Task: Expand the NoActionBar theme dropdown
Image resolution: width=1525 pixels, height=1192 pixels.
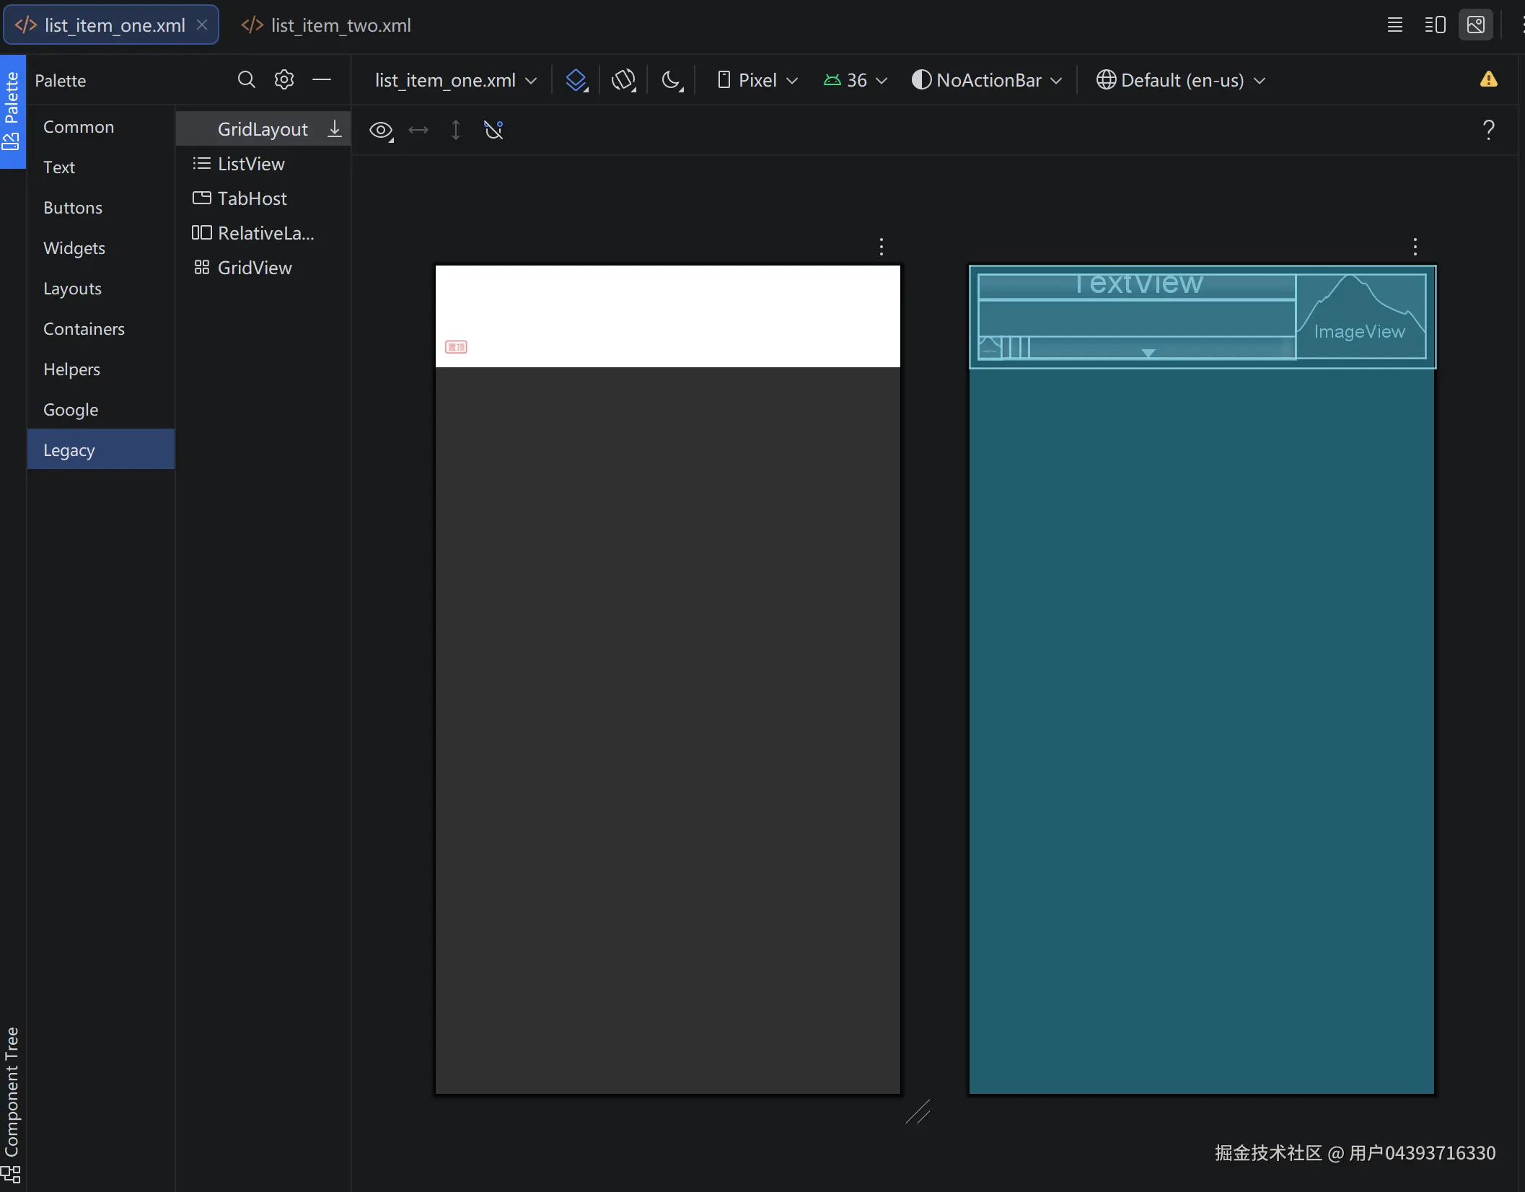Action: 986,80
